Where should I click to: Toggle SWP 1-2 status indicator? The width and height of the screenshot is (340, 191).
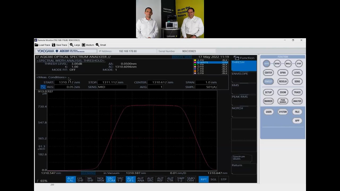tap(181, 180)
